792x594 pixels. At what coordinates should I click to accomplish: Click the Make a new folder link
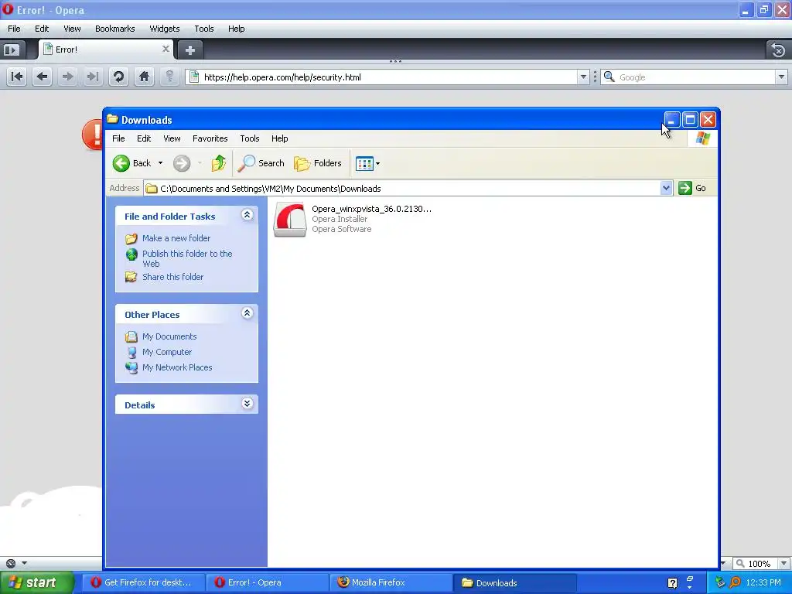(x=176, y=238)
